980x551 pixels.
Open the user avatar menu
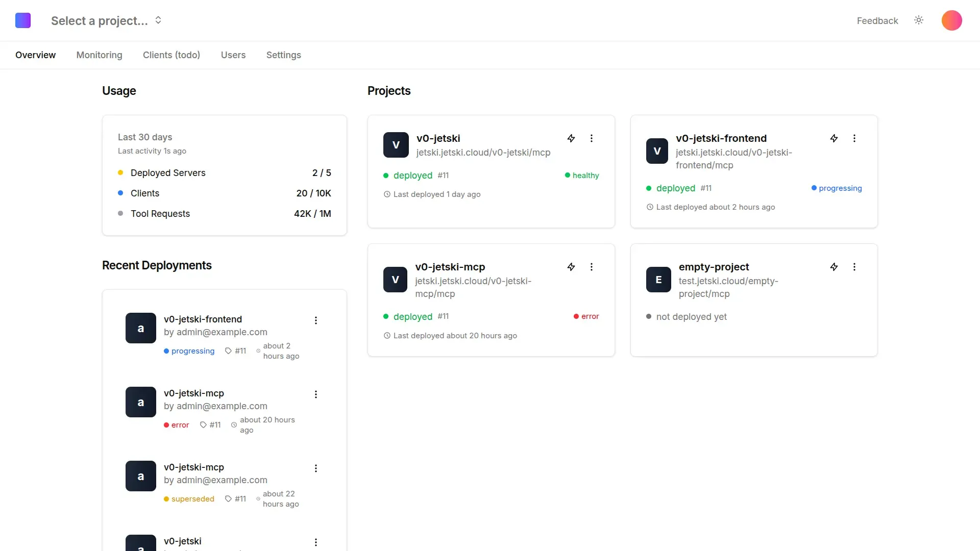click(x=951, y=20)
